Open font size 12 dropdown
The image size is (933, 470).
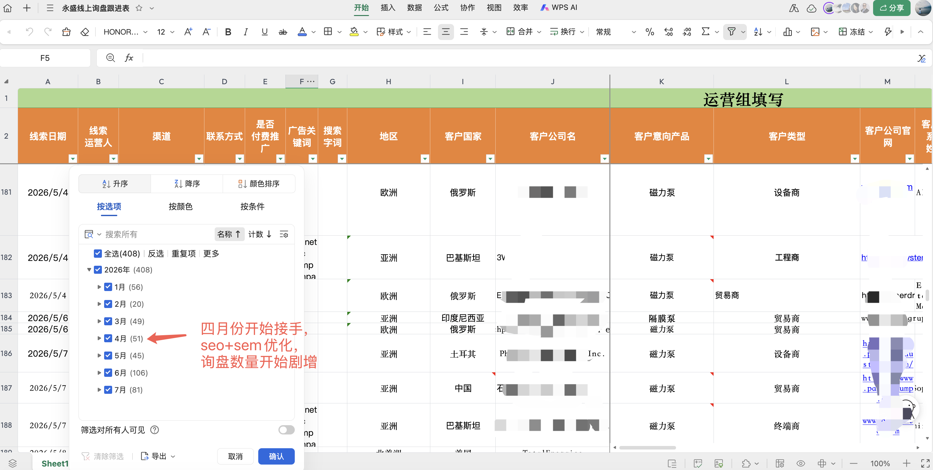click(x=166, y=32)
